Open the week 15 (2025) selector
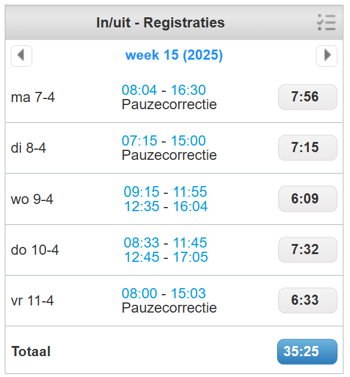Viewport: 350px width, 377px height. coord(174,55)
